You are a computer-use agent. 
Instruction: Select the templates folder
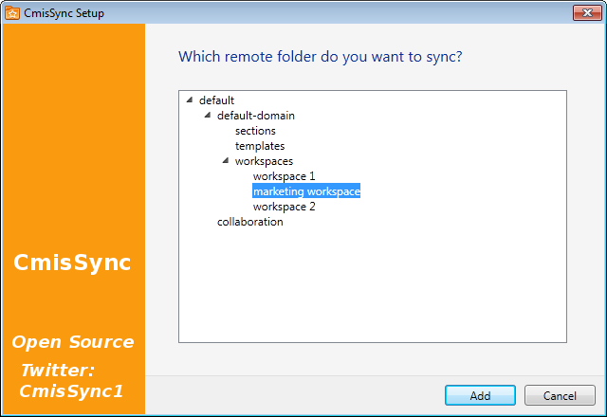tap(260, 146)
